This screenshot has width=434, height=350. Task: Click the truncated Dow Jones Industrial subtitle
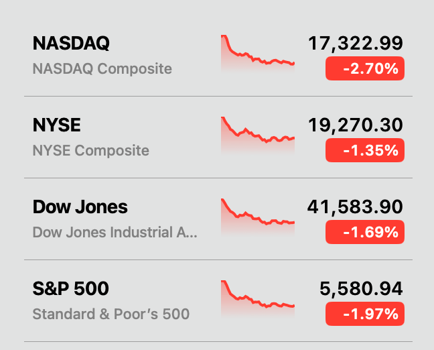115,232
